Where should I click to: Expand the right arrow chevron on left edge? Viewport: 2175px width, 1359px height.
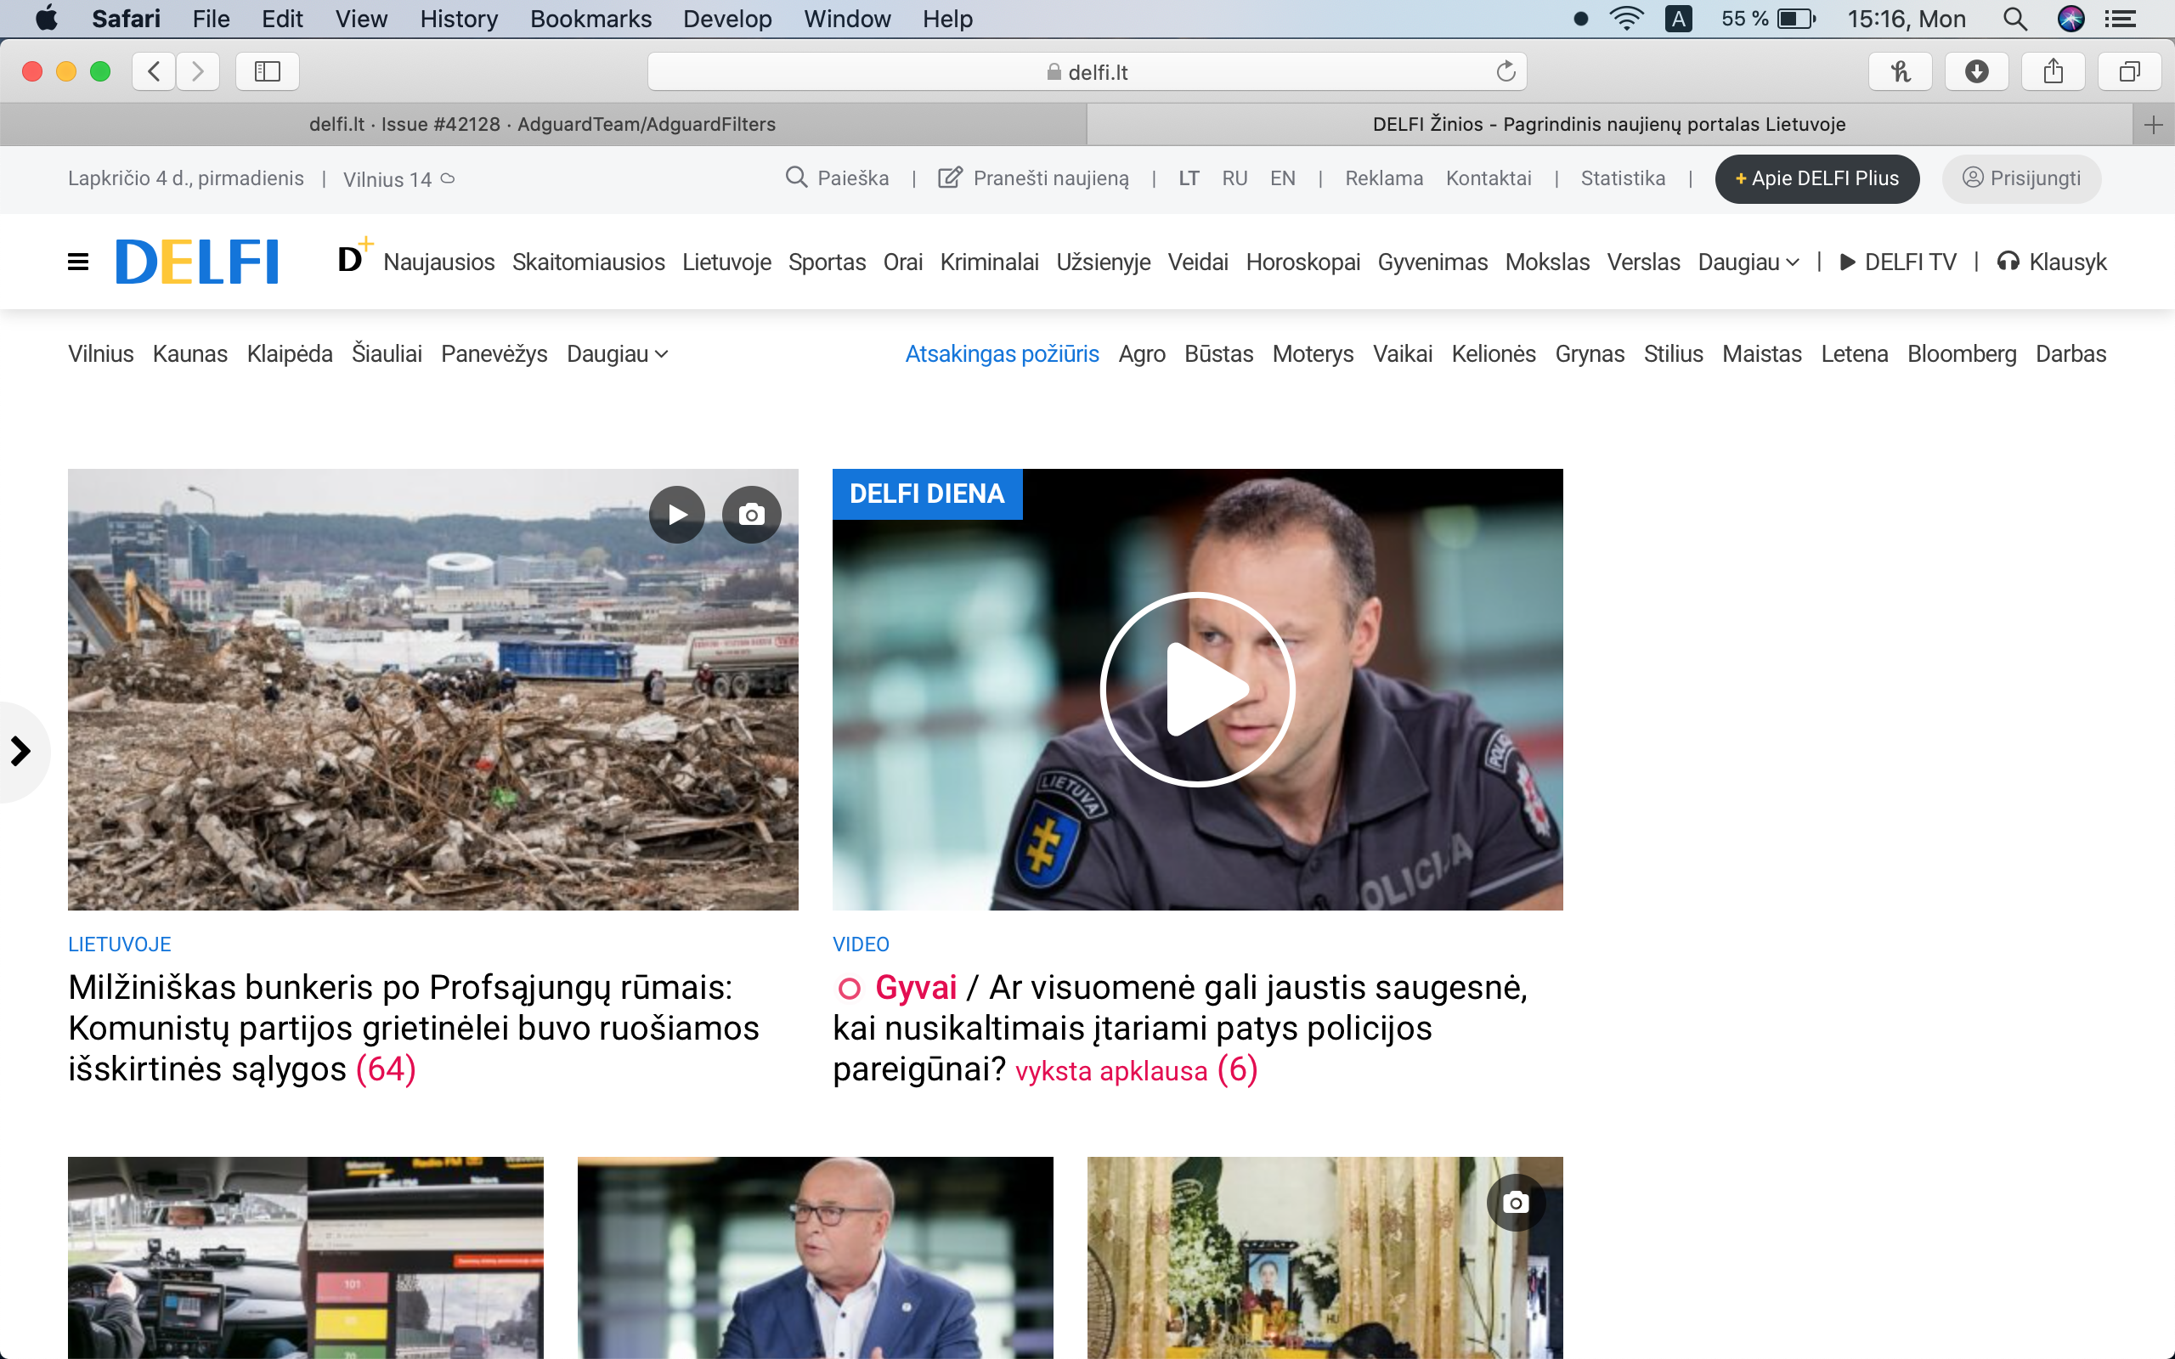pos(21,752)
